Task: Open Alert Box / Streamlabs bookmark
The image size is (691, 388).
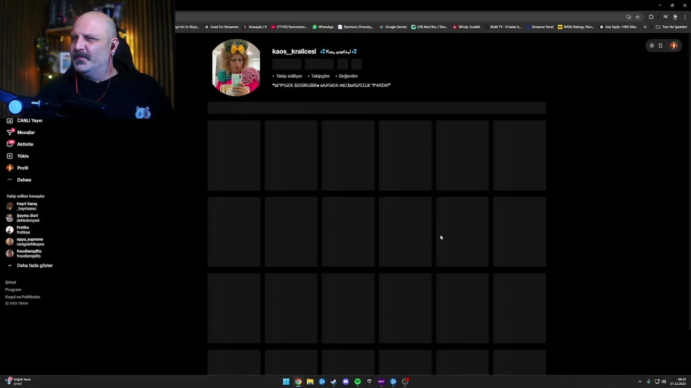Action: (429, 27)
